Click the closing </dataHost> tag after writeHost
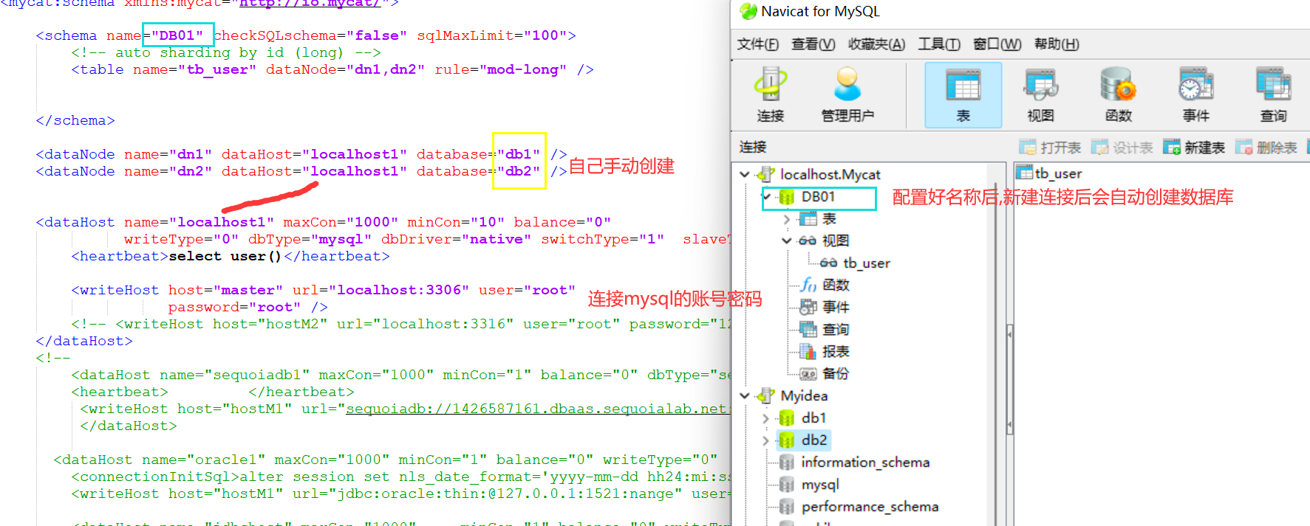The height and width of the screenshot is (526, 1310). click(84, 341)
